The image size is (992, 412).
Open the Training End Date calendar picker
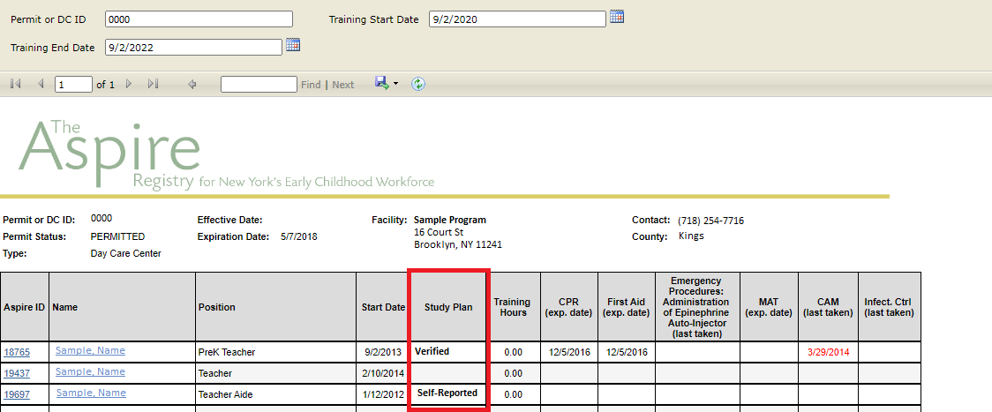[x=293, y=46]
